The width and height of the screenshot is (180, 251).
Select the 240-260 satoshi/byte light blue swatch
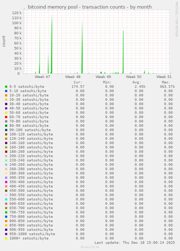6,165
